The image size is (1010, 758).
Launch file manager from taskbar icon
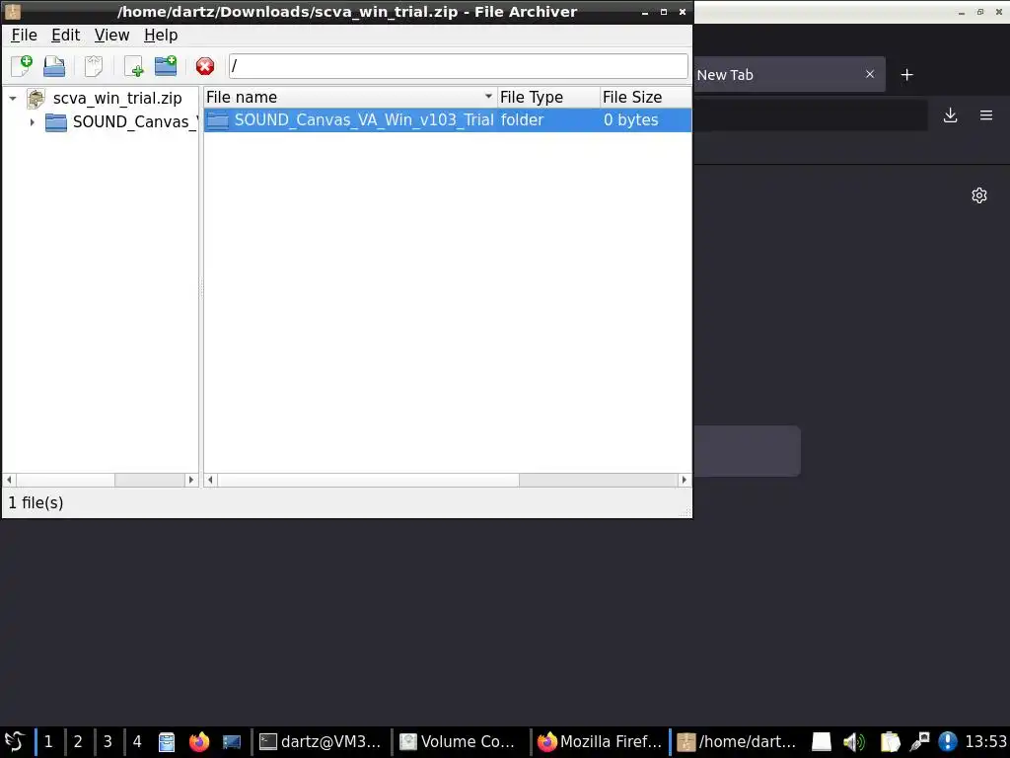coord(167,742)
